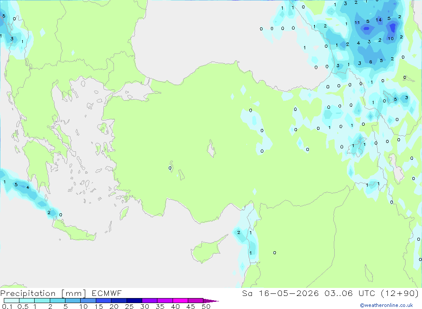Screen dimensions: 422x309
Task: Click the '35' legend scale label
Action: (x=160, y=306)
